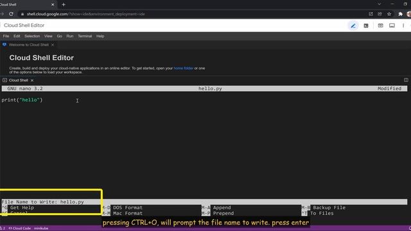The height and width of the screenshot is (231, 411).
Task: Open the three-dot more menu
Action: coord(403,26)
